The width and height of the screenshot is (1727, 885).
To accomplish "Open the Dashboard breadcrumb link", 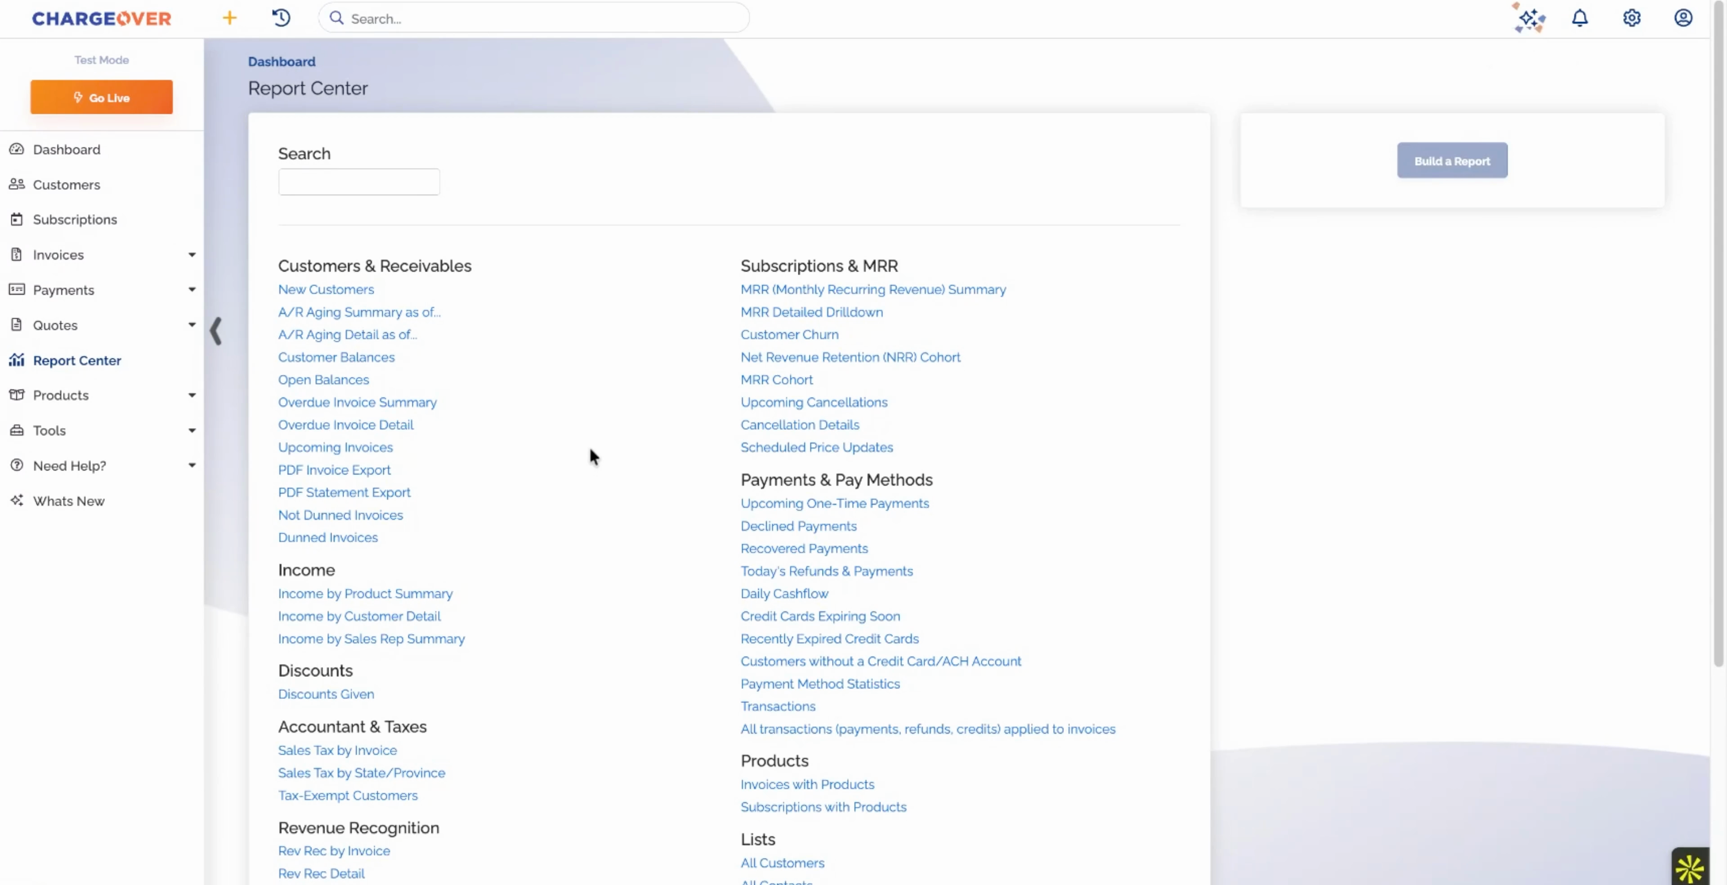I will point(281,62).
